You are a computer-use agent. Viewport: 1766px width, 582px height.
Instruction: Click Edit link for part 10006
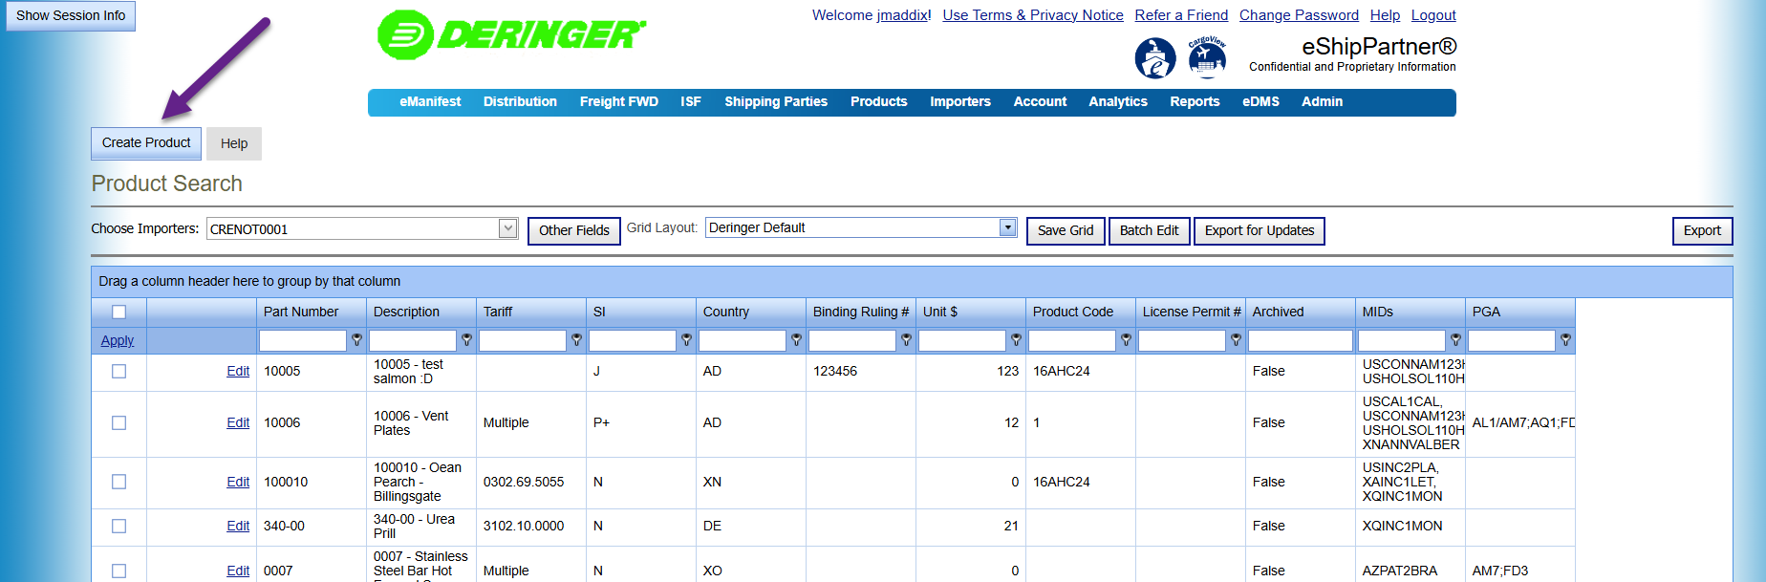click(x=238, y=422)
